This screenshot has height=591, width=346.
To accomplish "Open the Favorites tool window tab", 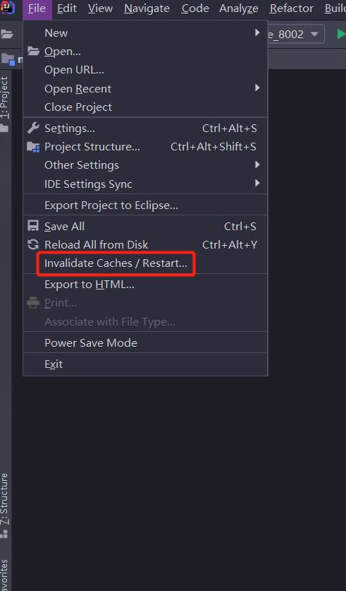I will click(4, 575).
